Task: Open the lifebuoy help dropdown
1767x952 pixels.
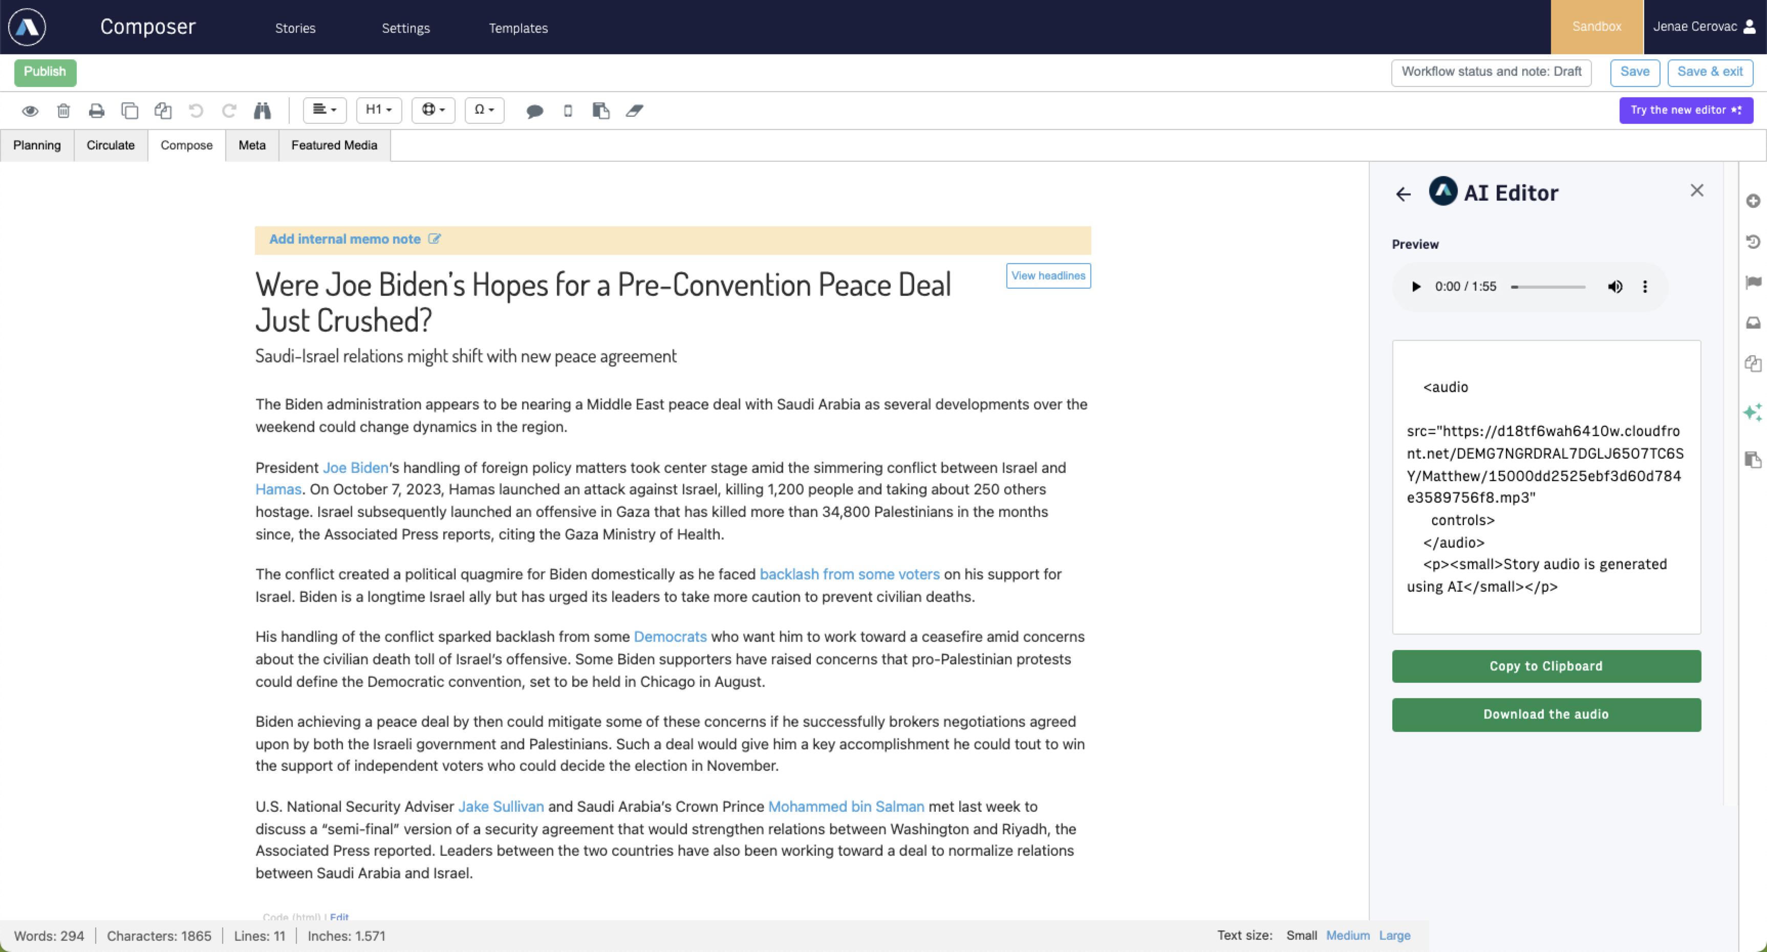Action: pos(434,111)
